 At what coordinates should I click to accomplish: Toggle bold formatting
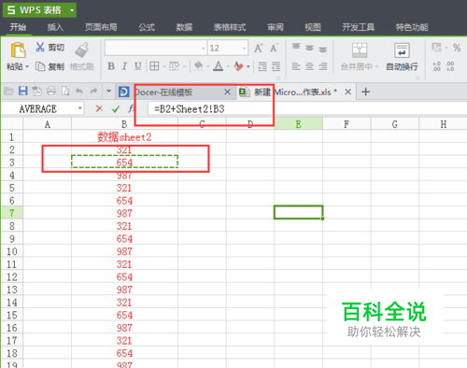pyautogui.click(x=111, y=66)
